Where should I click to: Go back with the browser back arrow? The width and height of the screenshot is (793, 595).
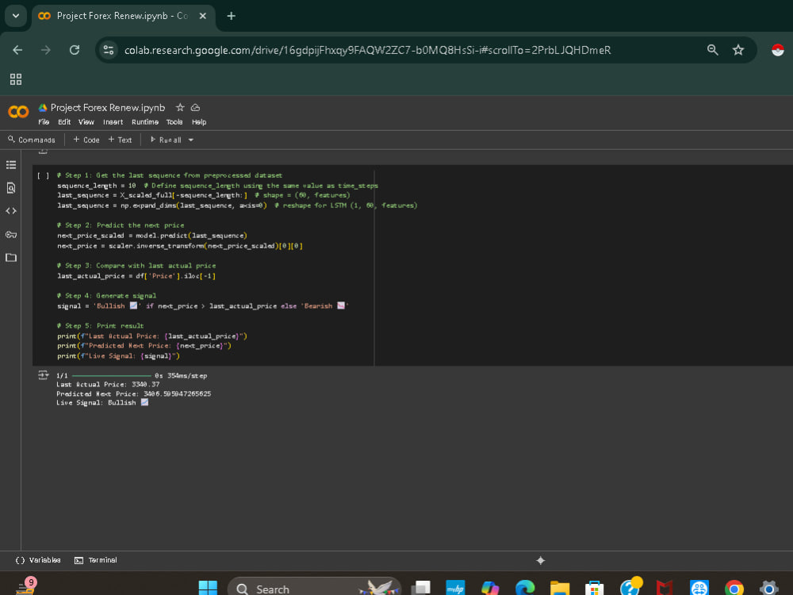[17, 50]
